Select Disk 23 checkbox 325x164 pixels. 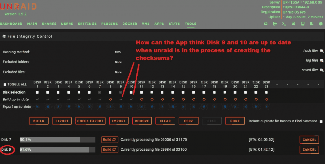click(266, 92)
